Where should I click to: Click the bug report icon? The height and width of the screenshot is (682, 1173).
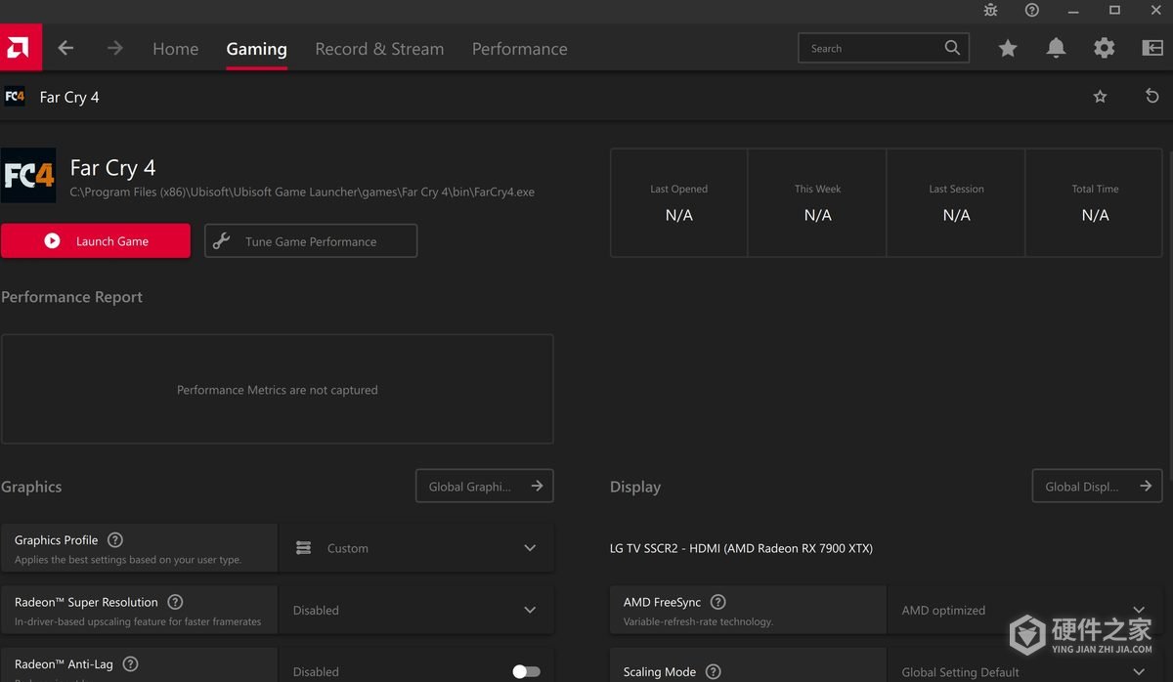991,10
